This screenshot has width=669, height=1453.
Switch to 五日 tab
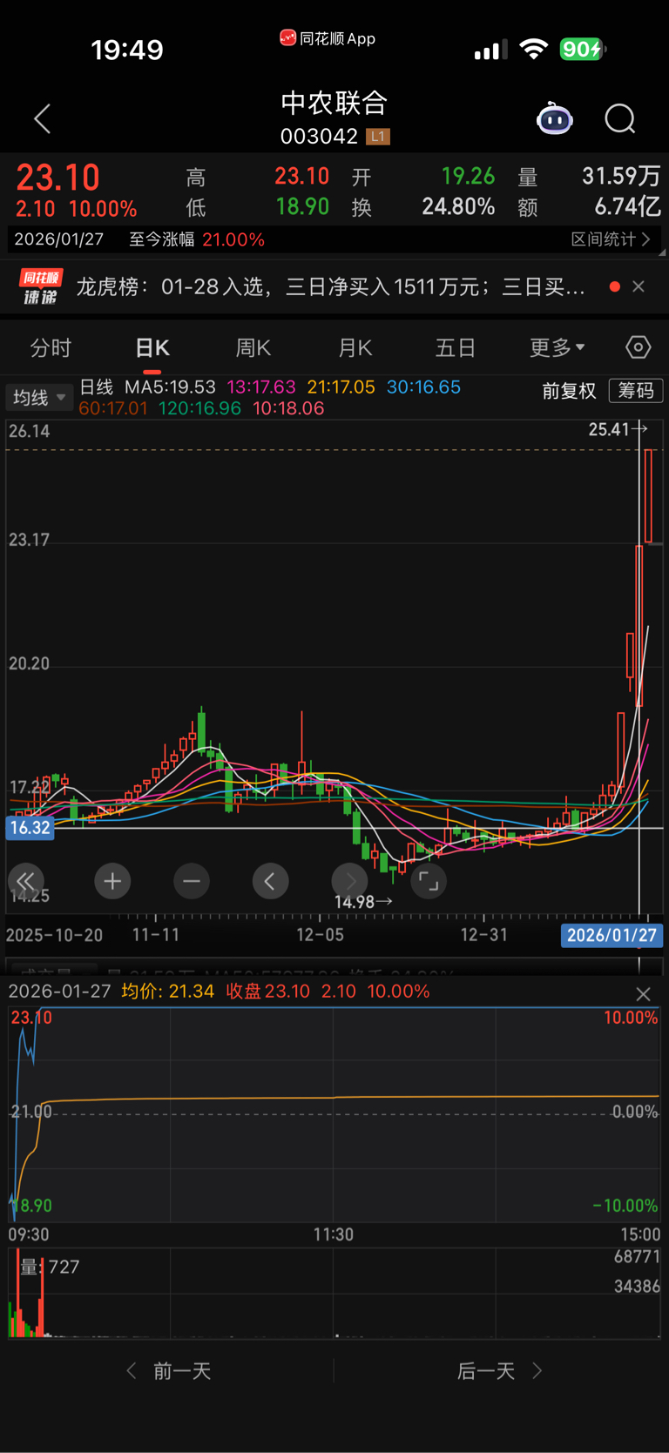(456, 348)
